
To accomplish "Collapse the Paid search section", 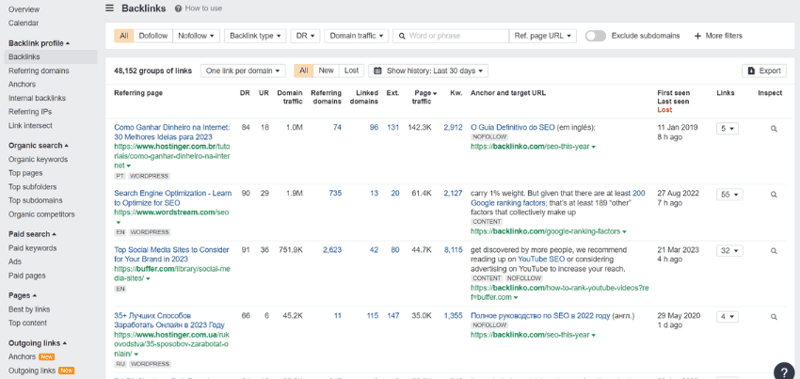I will (x=33, y=234).
